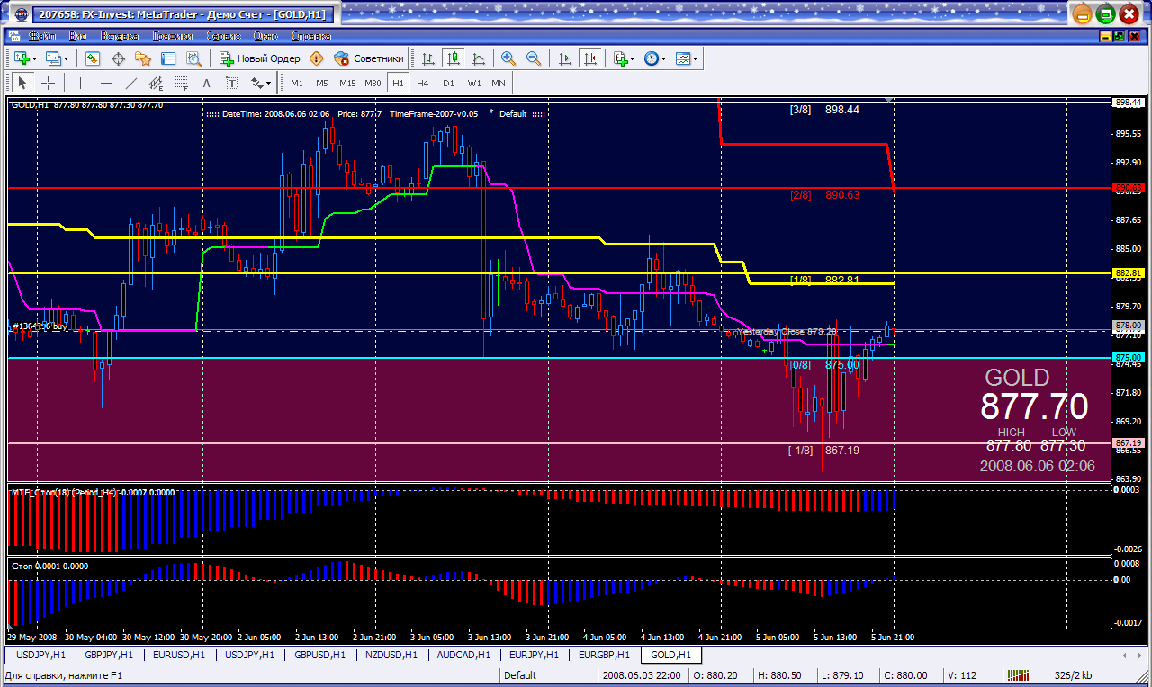Click the Новый Ордер button
The width and height of the screenshot is (1152, 687).
pos(260,58)
